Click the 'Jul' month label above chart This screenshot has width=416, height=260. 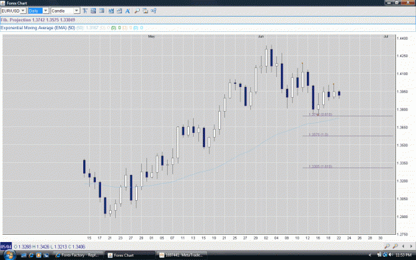(386, 37)
